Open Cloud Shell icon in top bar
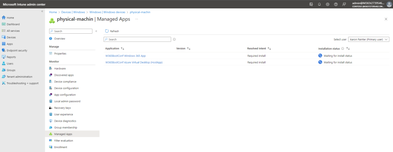This screenshot has width=393, height=152. [x=311, y=4]
